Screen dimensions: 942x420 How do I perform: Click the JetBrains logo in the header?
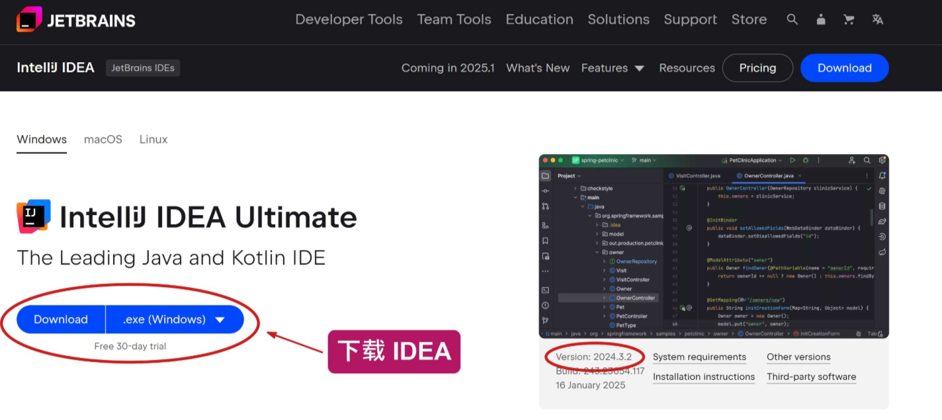76,20
